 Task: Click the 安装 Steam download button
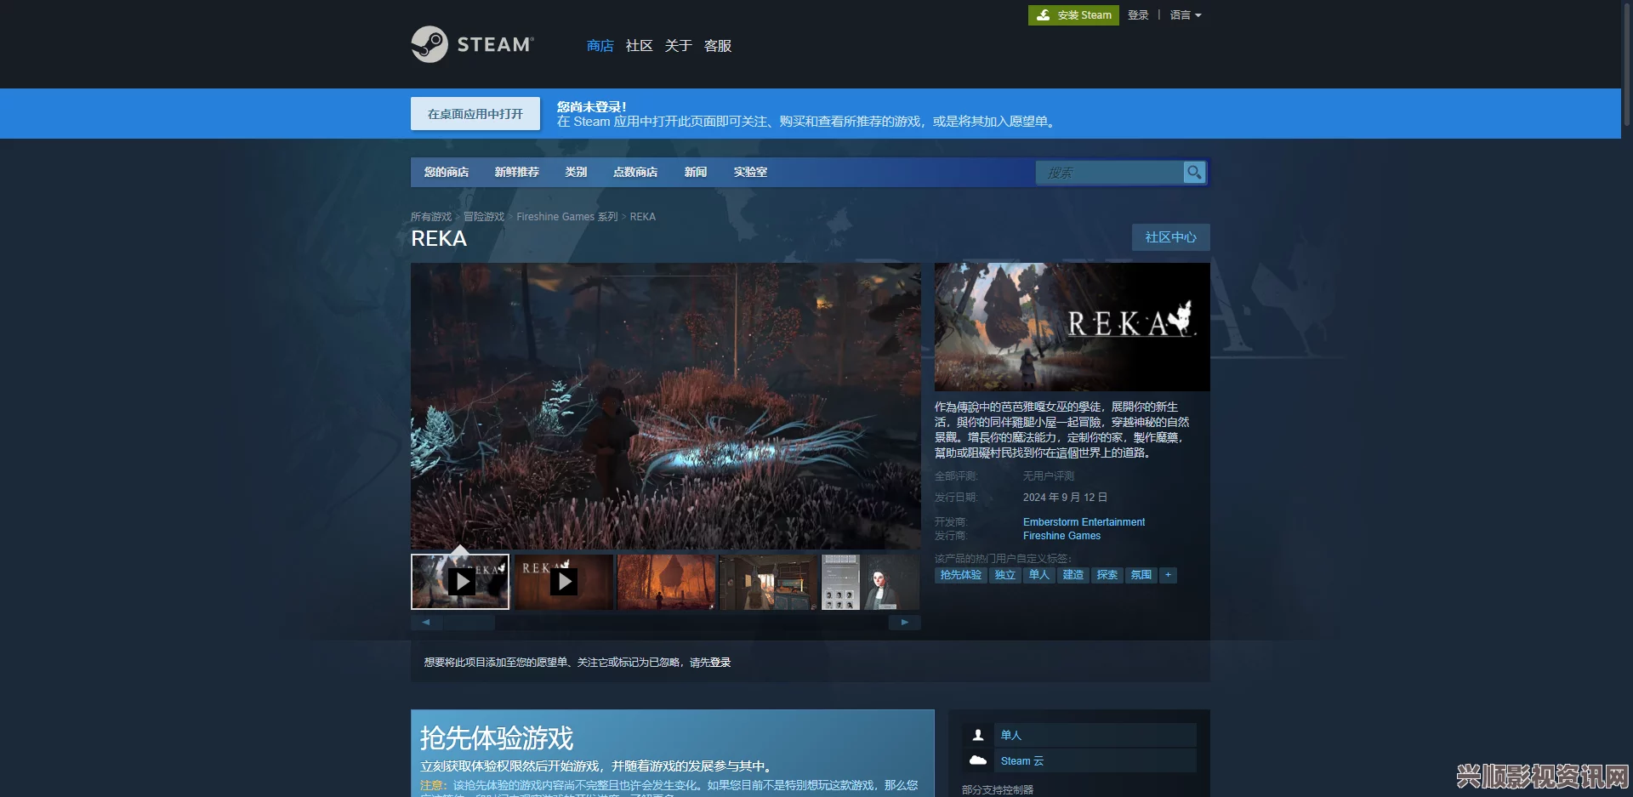pyautogui.click(x=1073, y=15)
